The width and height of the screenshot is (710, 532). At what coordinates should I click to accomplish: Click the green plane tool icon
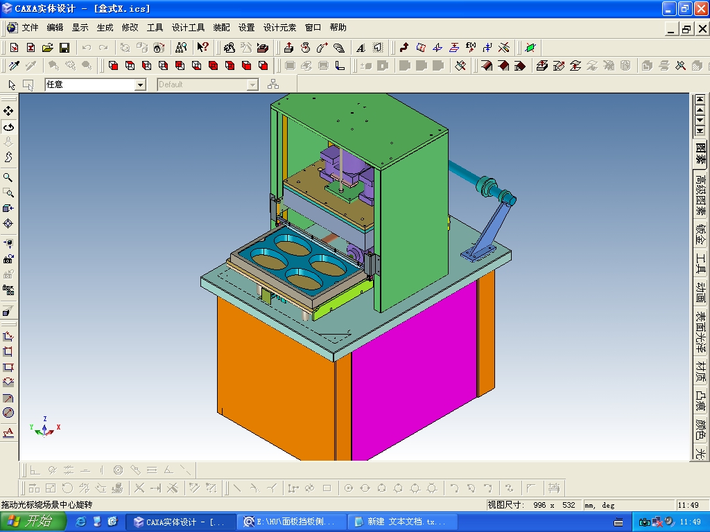(x=530, y=48)
